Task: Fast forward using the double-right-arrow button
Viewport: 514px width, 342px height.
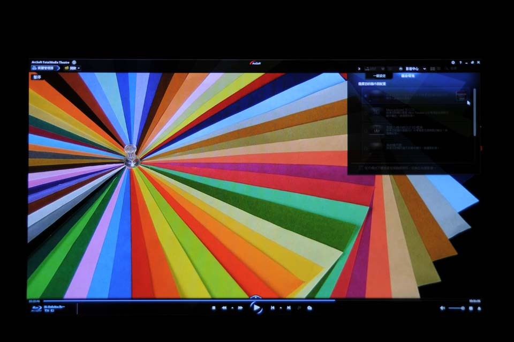Action: click(x=240, y=308)
